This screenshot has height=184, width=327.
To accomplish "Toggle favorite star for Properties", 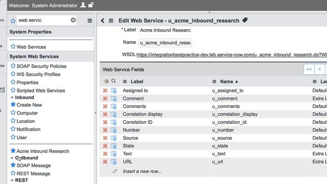I will pyautogui.click(x=13, y=82).
